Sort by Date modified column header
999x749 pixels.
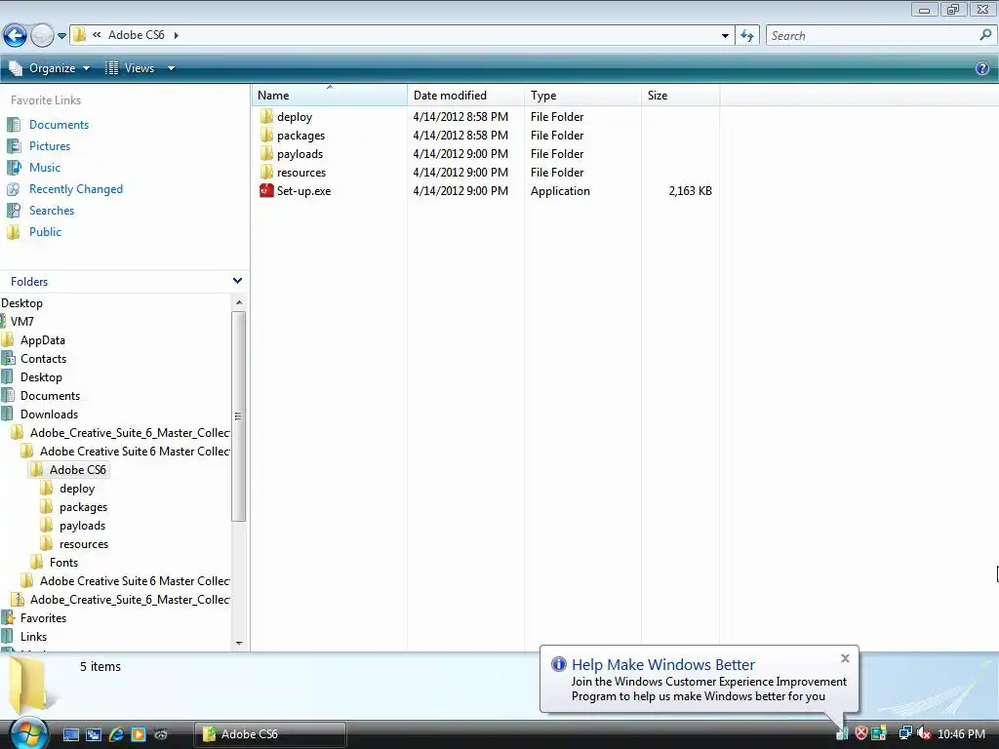pos(465,95)
